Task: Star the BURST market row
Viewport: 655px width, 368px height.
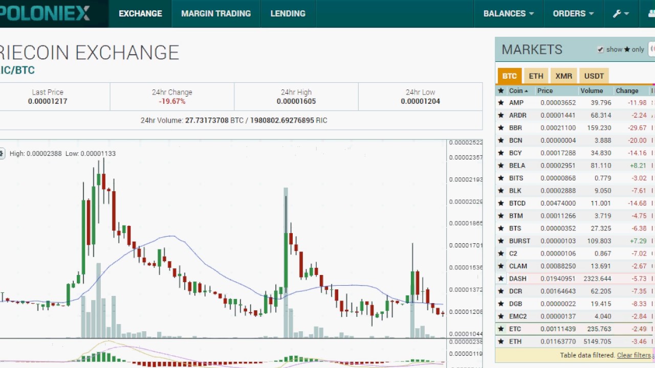Action: tap(501, 241)
